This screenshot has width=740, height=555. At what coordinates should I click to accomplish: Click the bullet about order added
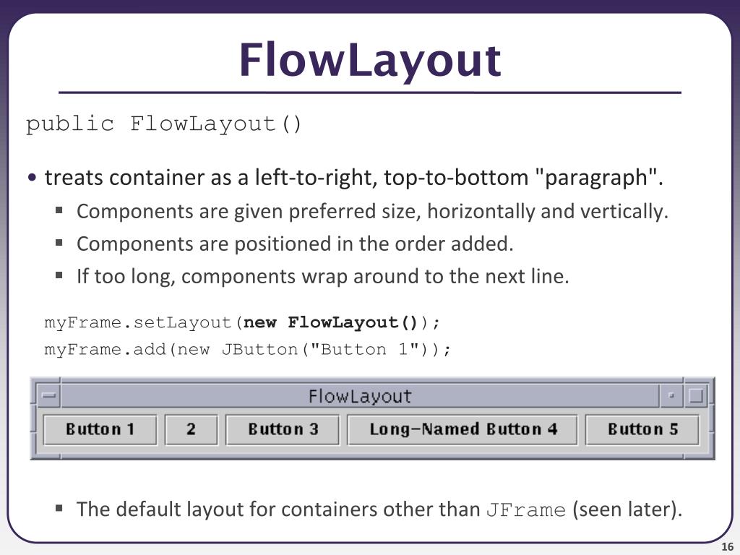tap(295, 244)
